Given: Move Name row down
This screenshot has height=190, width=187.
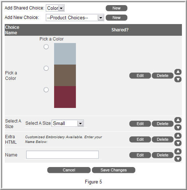Looking at the screenshot, I should tap(178, 159).
